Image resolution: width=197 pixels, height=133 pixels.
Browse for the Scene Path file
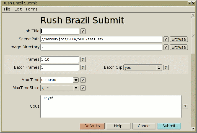coord(179,39)
